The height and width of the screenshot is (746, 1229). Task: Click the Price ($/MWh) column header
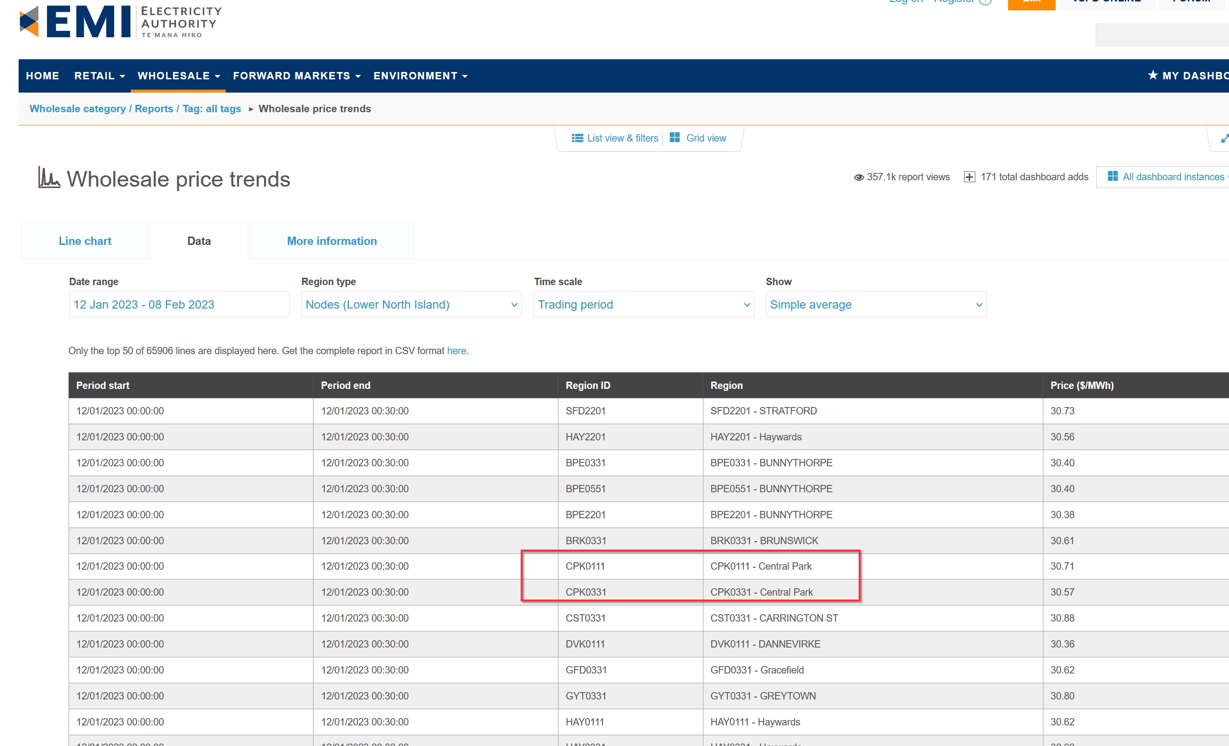click(1082, 385)
